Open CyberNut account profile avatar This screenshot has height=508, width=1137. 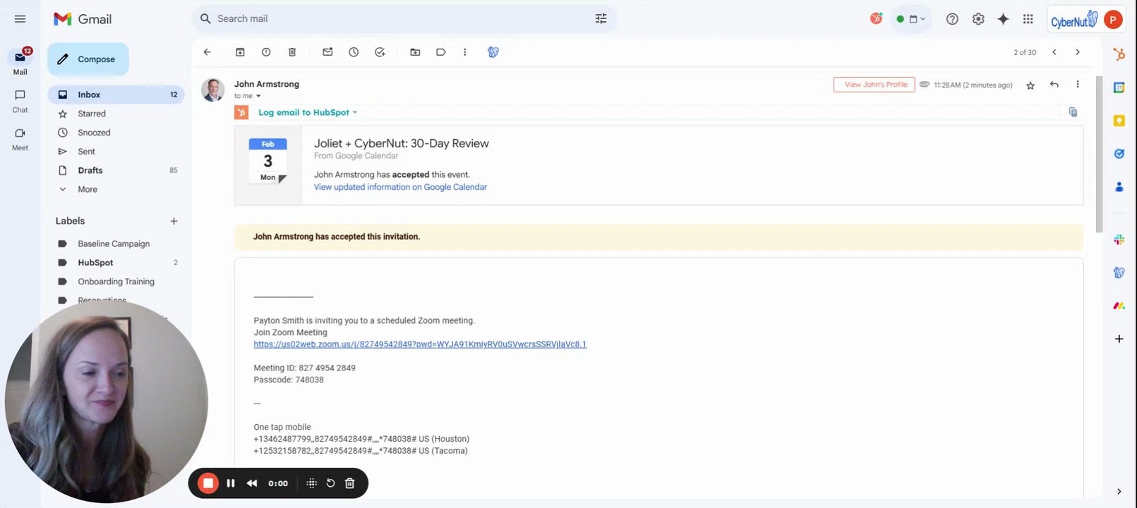(x=1113, y=20)
